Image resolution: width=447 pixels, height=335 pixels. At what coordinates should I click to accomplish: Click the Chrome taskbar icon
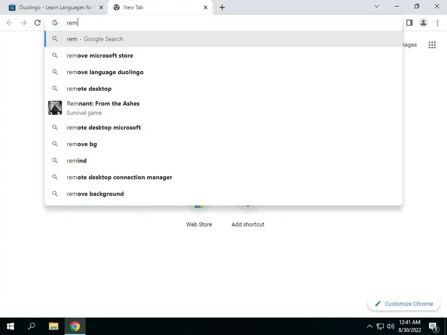(x=75, y=326)
